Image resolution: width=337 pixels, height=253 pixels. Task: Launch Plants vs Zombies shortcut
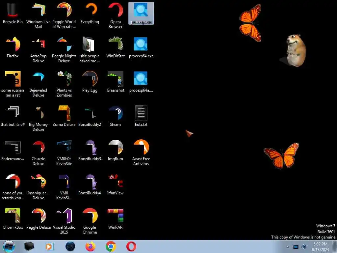(64, 84)
